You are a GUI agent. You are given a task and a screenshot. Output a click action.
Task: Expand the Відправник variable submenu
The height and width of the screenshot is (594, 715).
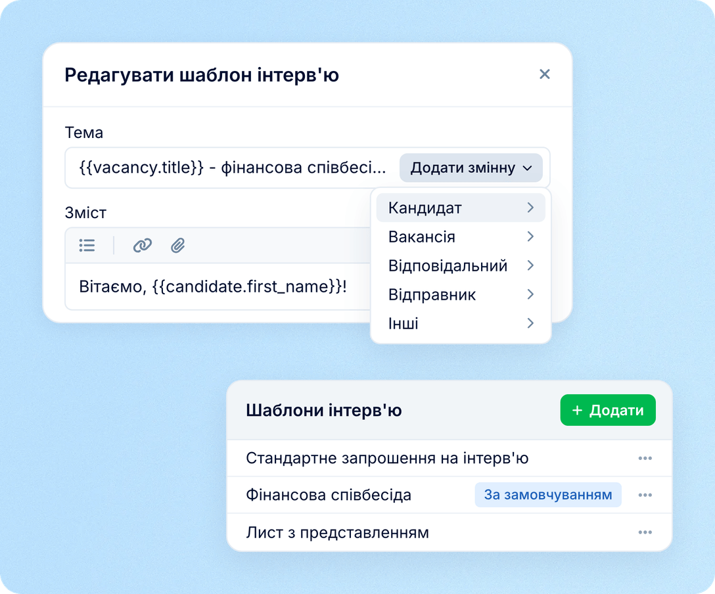[461, 294]
